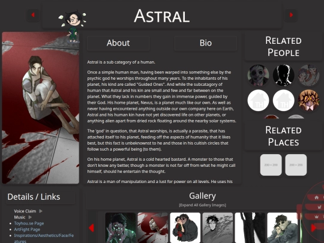Open related person with orange spiky mask avatar
The image size is (324, 243).
click(x=308, y=100)
